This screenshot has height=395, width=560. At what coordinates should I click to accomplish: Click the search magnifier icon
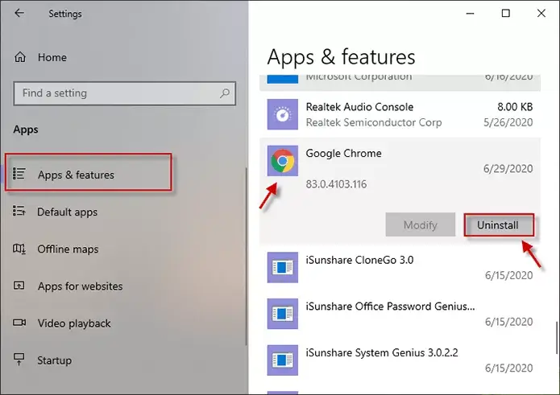click(x=225, y=93)
